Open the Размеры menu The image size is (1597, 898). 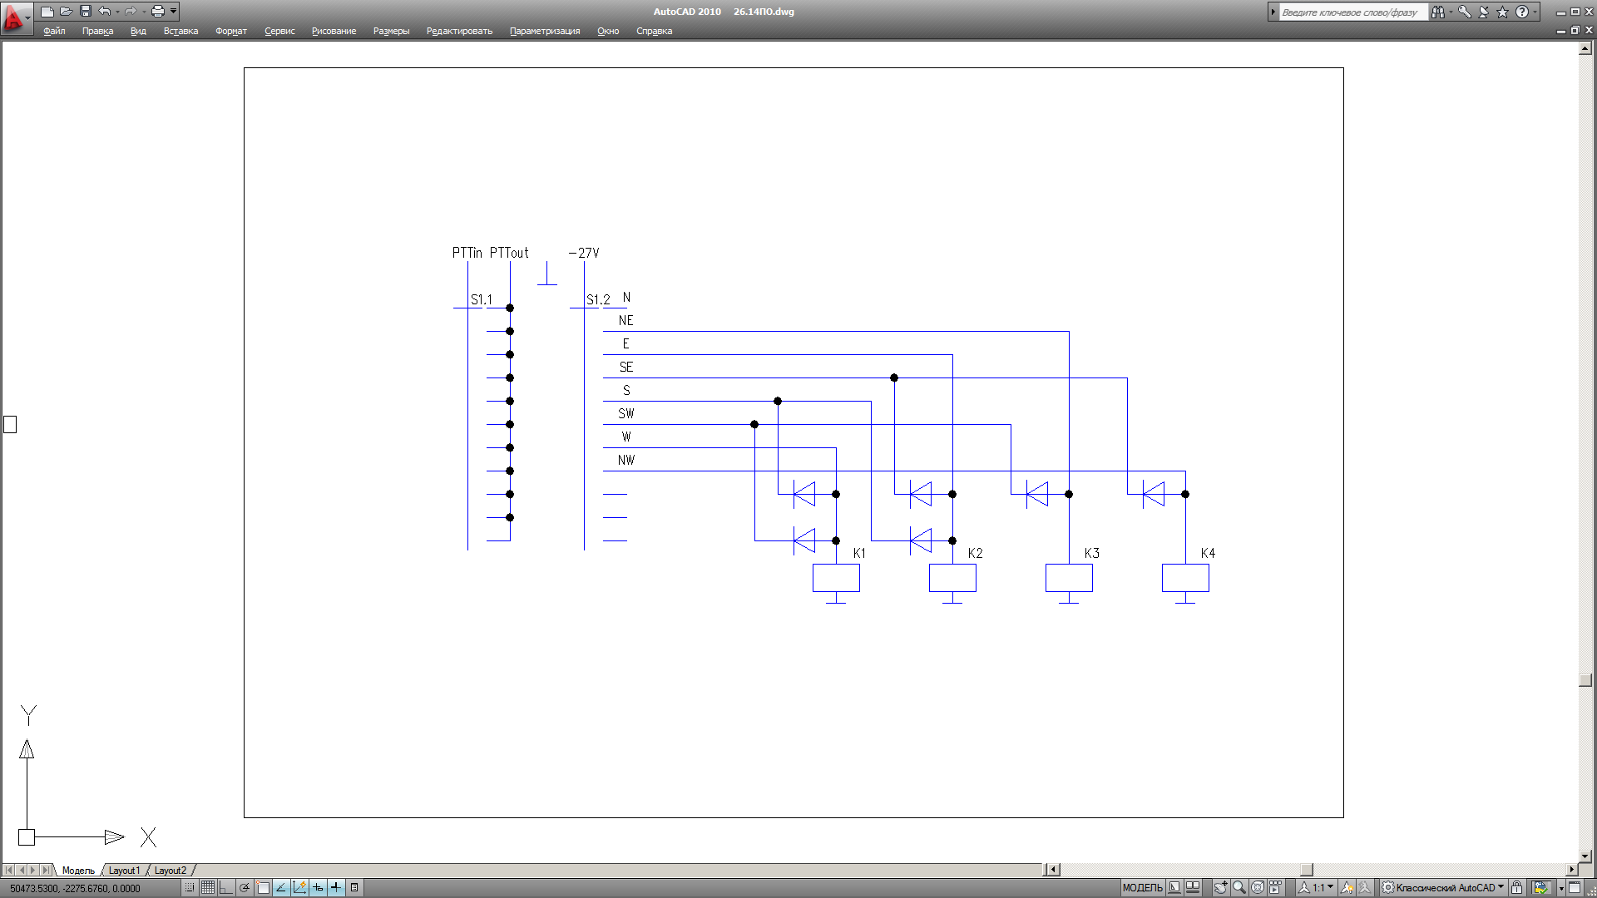(391, 32)
